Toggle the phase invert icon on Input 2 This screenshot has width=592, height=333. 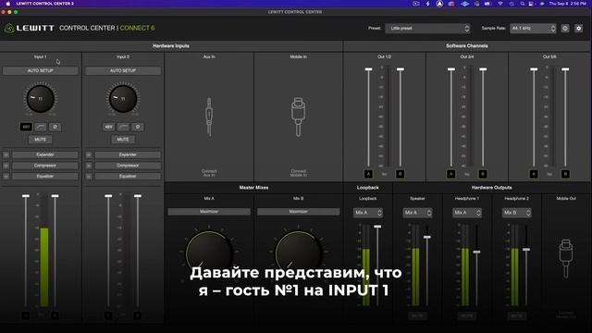click(138, 127)
